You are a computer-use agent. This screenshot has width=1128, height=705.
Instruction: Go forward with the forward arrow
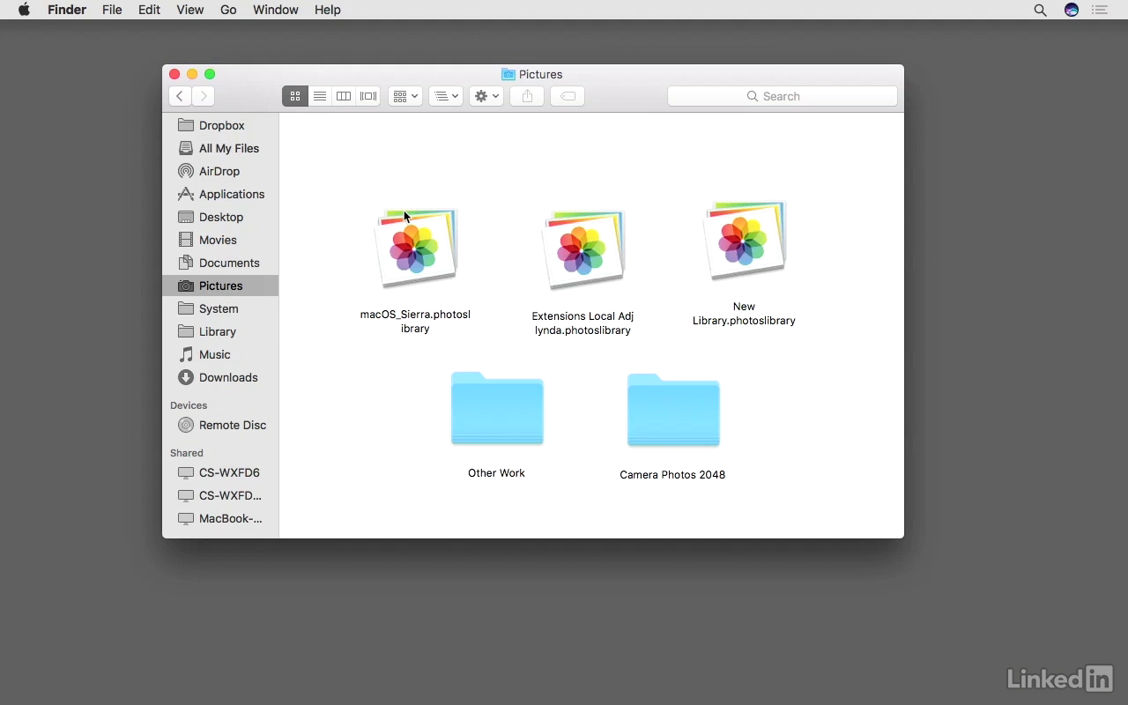pyautogui.click(x=204, y=96)
